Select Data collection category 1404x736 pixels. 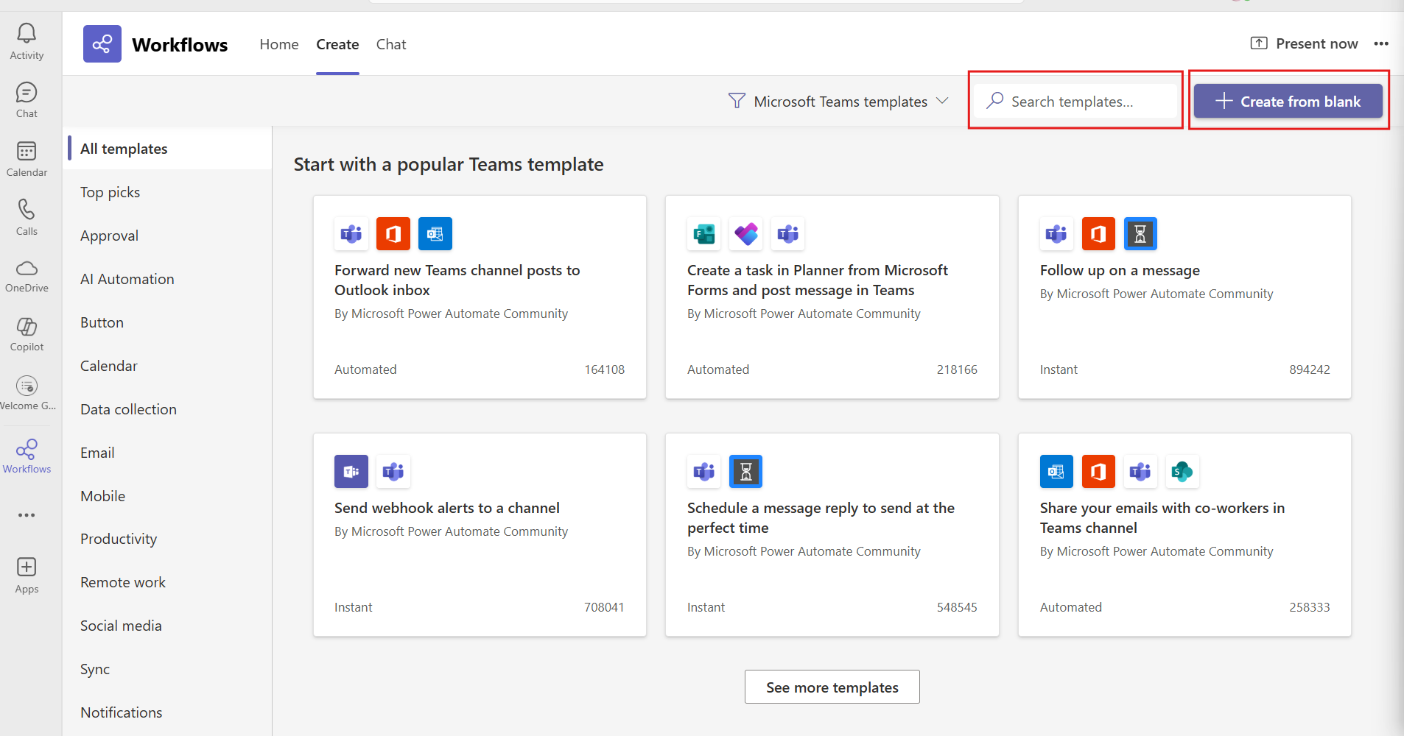click(x=168, y=409)
